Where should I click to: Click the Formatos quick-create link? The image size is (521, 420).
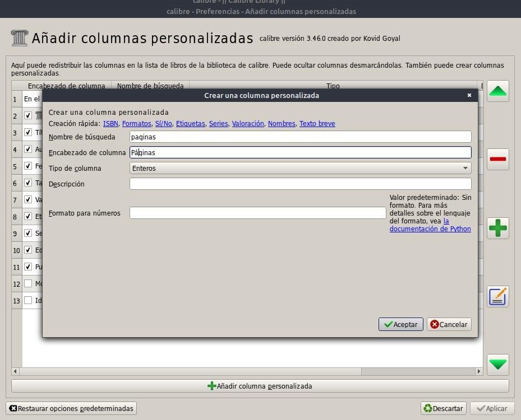point(137,123)
